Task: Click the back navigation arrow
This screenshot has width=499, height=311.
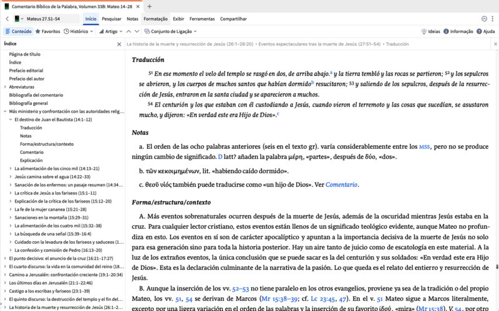Action: (x=7, y=19)
